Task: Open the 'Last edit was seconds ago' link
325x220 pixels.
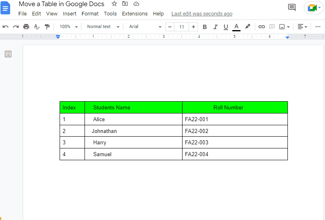Action: (x=202, y=14)
